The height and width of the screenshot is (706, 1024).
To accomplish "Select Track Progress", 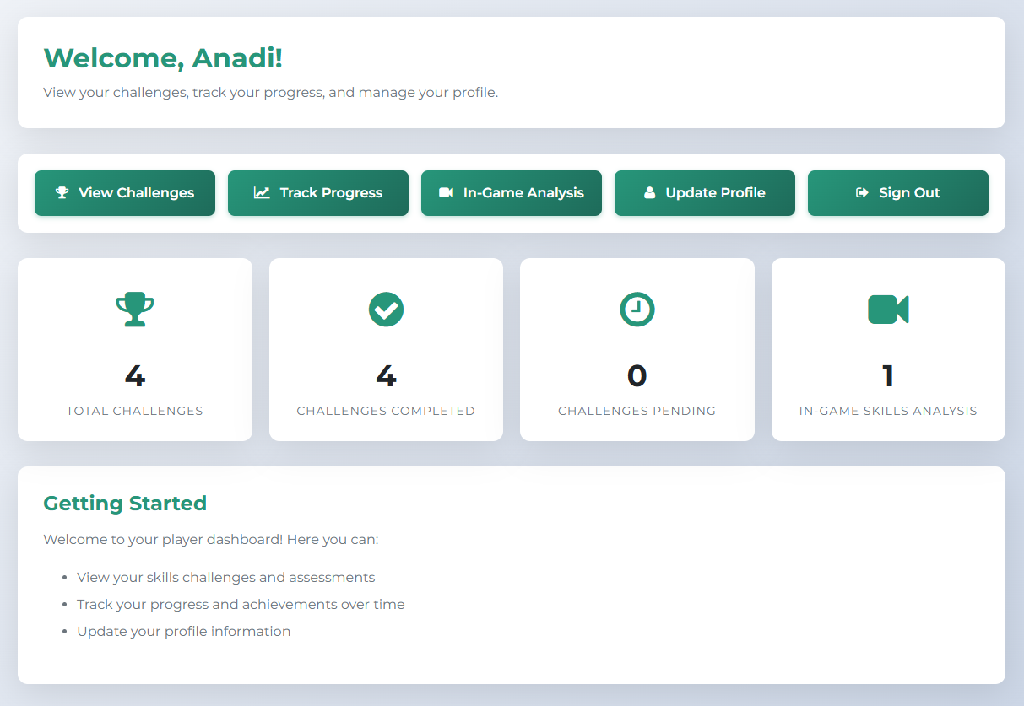I will pos(317,192).
